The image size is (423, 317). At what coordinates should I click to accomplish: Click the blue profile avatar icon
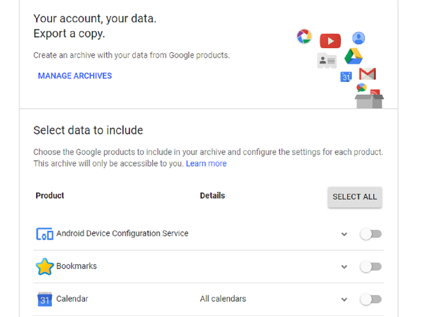(359, 38)
